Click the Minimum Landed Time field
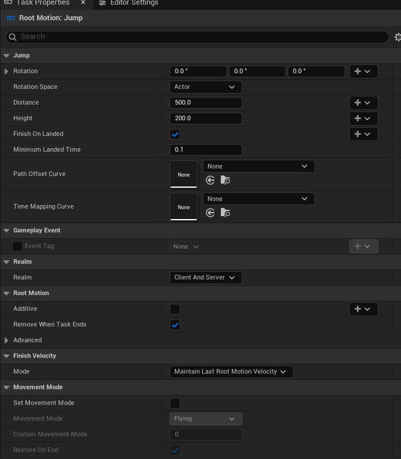 point(206,150)
